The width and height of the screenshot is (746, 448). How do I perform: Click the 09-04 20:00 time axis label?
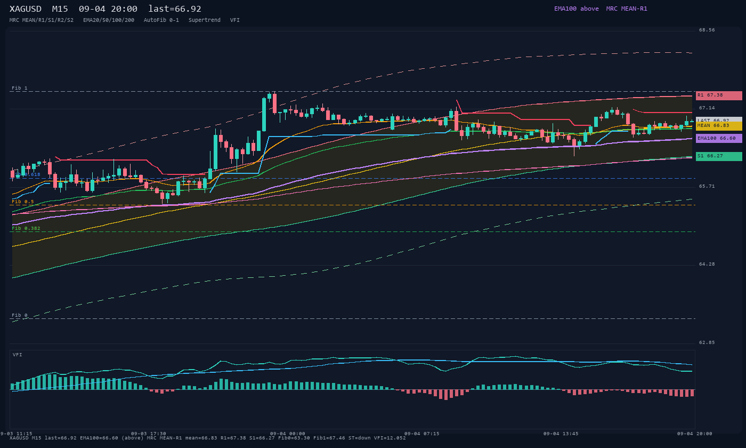coord(695,434)
